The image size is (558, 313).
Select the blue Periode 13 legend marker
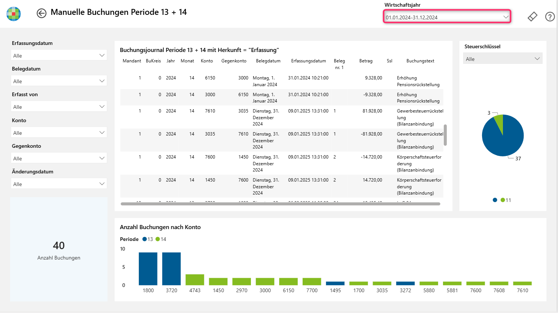tap(145, 239)
